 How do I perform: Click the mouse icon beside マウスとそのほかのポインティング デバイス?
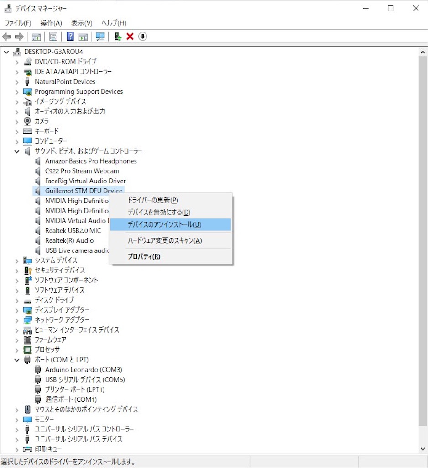tap(27, 409)
